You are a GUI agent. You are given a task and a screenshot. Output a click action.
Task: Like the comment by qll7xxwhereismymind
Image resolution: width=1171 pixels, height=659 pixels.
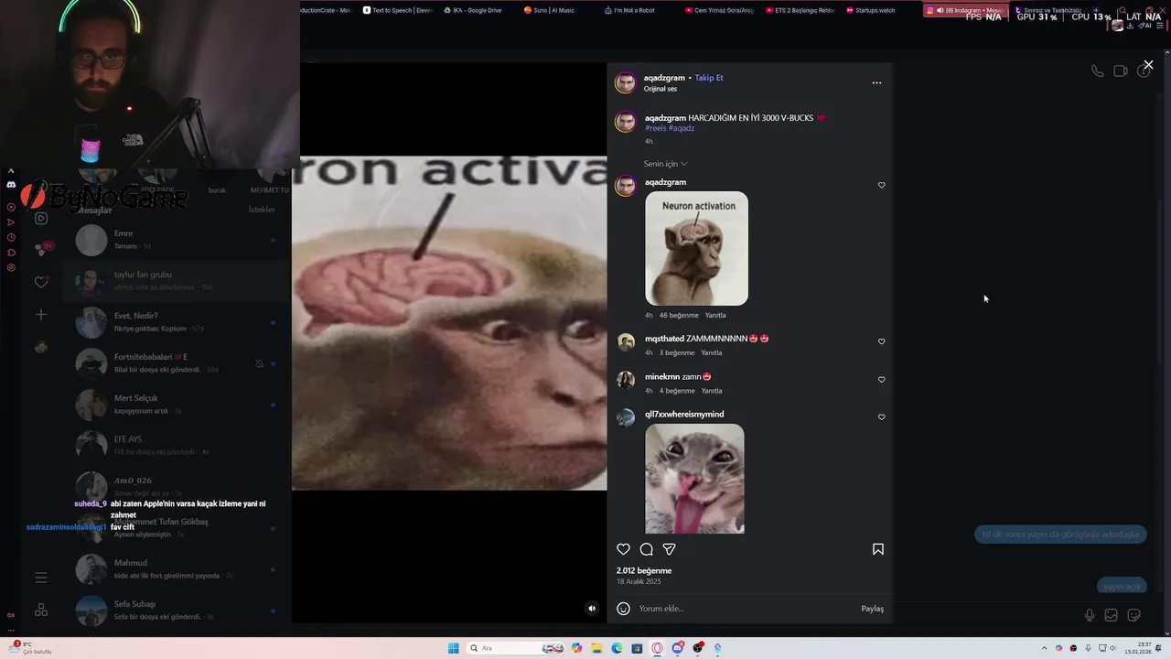point(881,416)
